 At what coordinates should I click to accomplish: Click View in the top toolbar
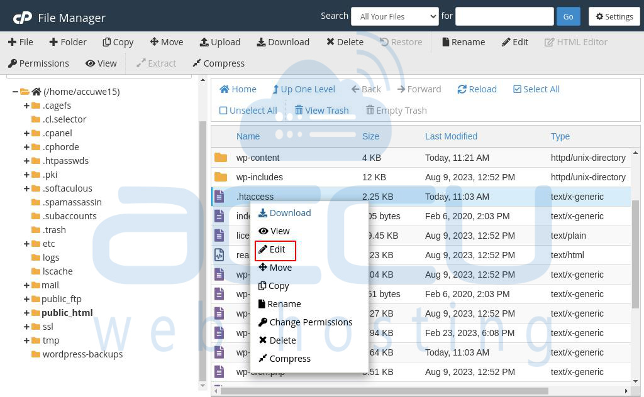101,63
